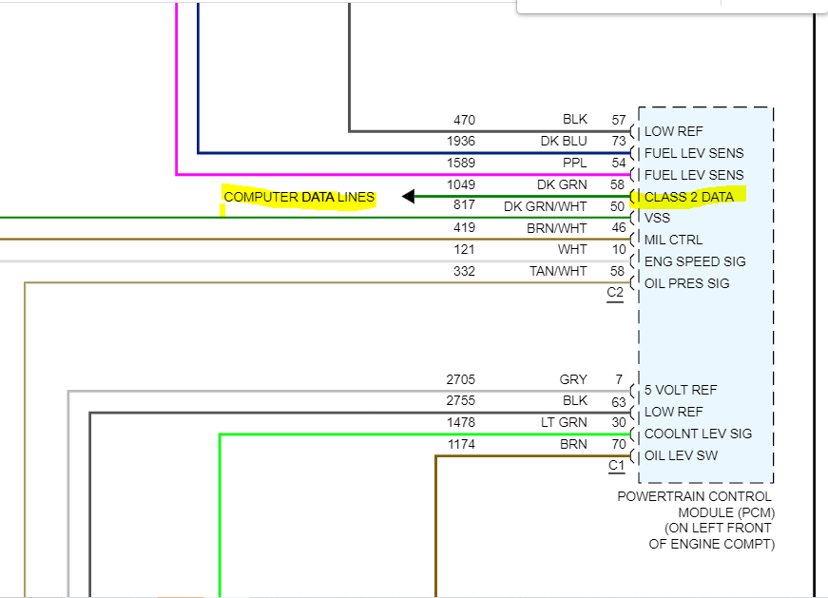Click circuit number 1049

460,184
